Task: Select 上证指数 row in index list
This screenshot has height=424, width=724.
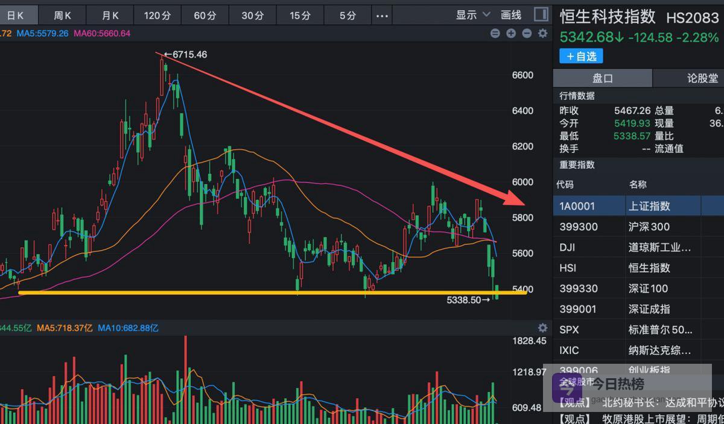Action: coord(638,206)
